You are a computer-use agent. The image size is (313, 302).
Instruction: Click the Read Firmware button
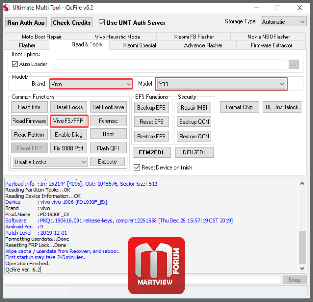[29, 121]
